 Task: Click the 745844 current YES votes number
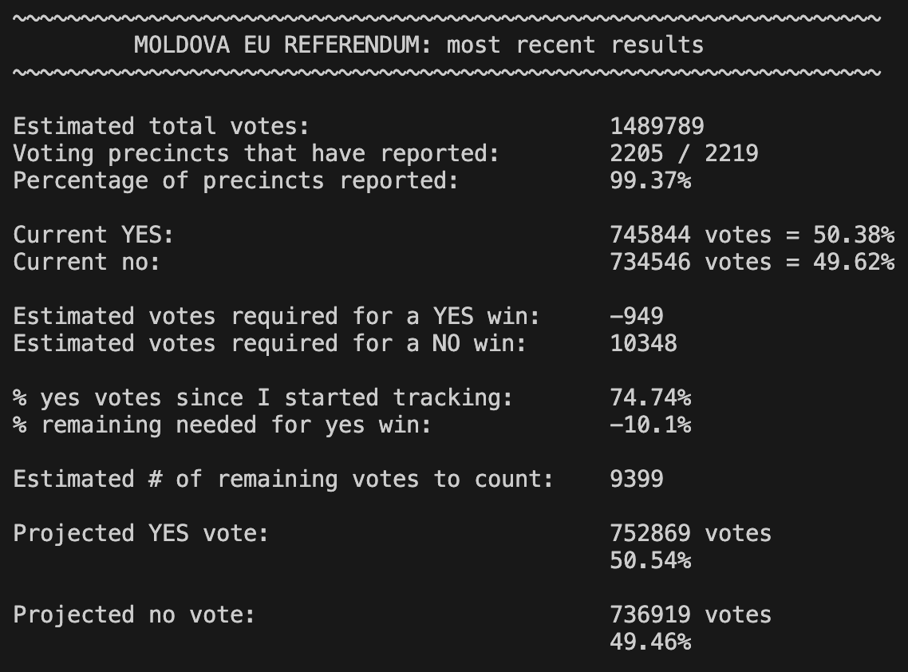[650, 235]
